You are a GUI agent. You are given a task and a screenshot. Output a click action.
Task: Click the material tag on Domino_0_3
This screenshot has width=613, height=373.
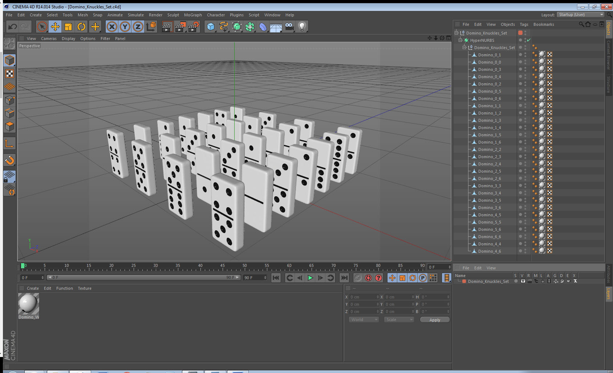click(542, 69)
